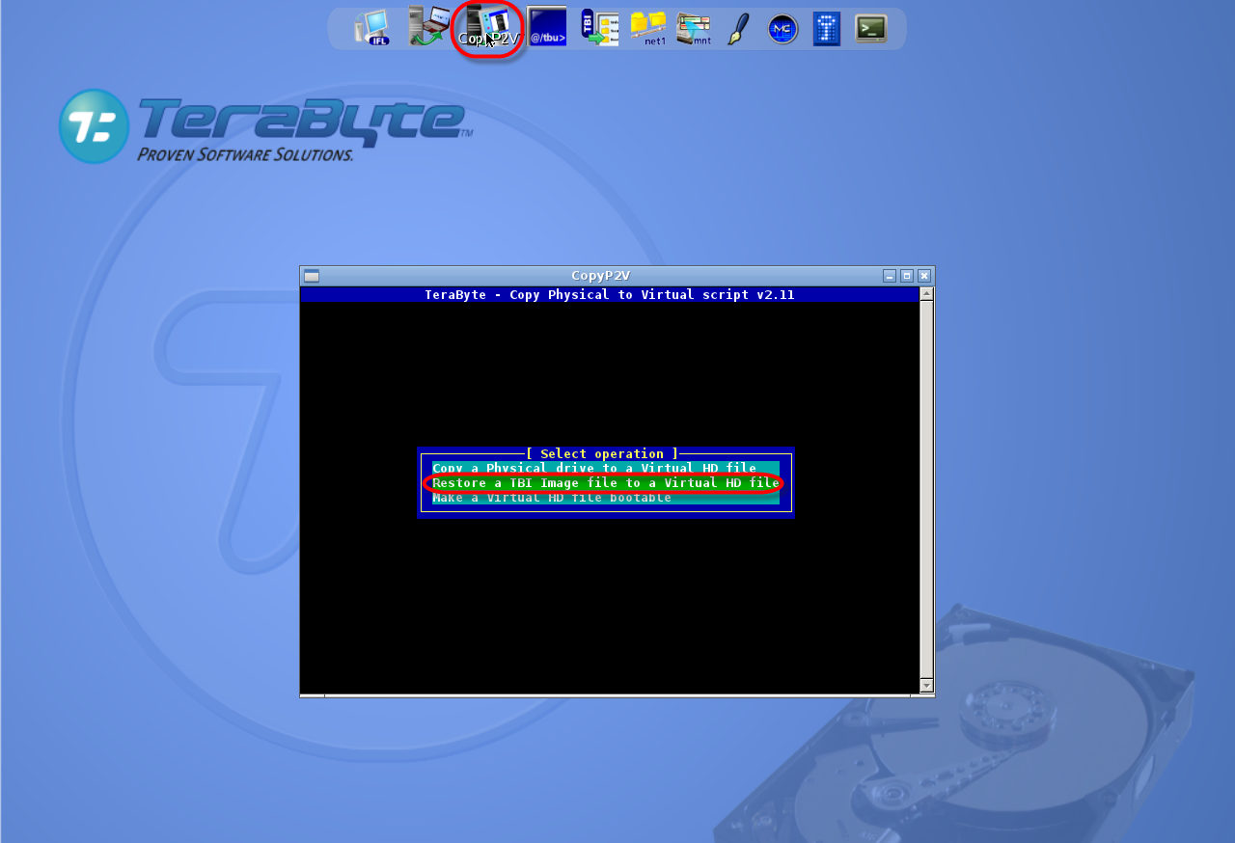Click the scrollbar down arrow in CopyP2V window

point(926,686)
